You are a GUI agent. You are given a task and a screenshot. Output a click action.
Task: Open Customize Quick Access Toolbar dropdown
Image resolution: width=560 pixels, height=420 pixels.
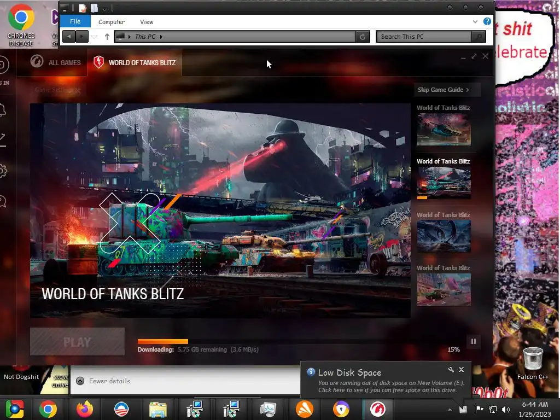[104, 8]
